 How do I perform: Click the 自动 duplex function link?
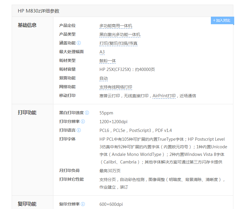coord(104,78)
